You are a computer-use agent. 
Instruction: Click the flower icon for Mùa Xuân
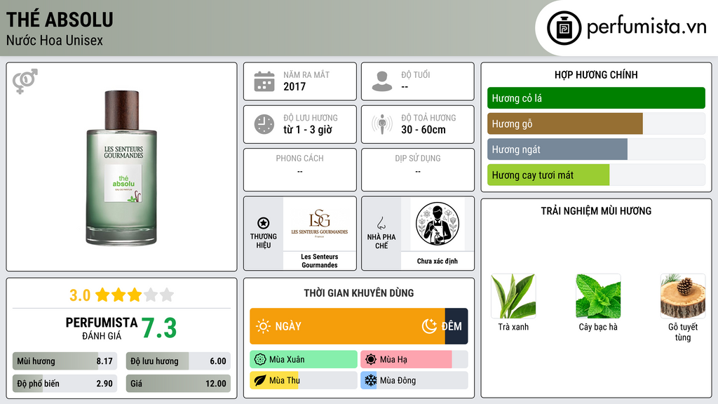click(x=260, y=360)
